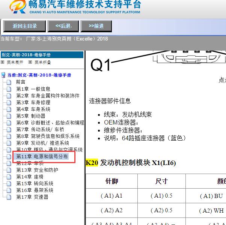Click the text 线束:发动机线束
This screenshot has height=225, width=226.
pos(128,115)
